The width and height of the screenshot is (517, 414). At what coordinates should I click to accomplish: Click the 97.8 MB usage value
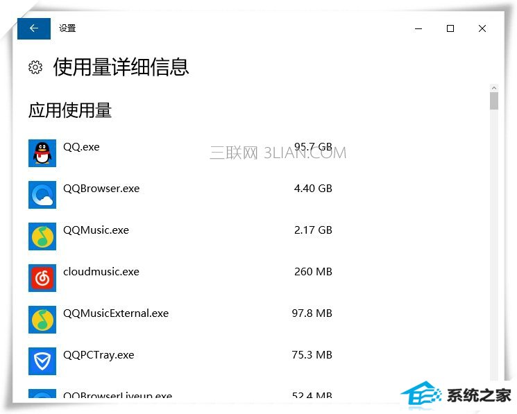(x=312, y=313)
